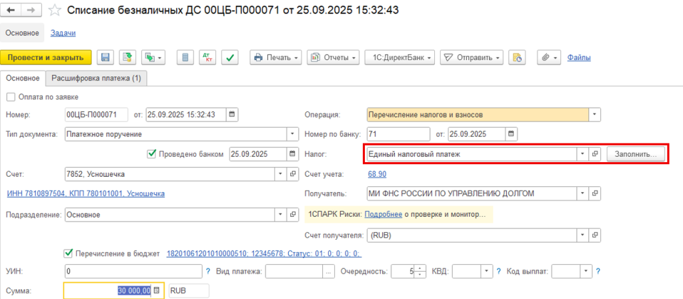Open the document structure list icon

click(x=185, y=57)
